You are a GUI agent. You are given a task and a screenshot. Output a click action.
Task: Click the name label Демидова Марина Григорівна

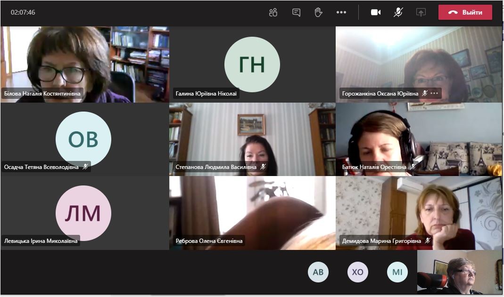pyautogui.click(x=381, y=241)
